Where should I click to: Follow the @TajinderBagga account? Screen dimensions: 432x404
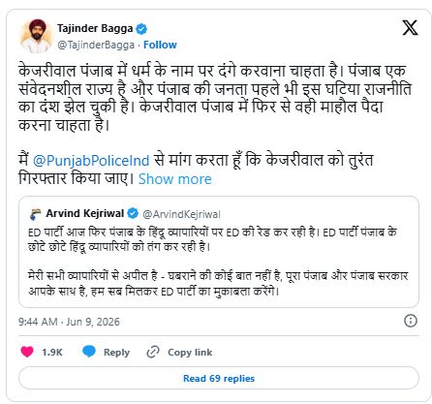tap(160, 45)
